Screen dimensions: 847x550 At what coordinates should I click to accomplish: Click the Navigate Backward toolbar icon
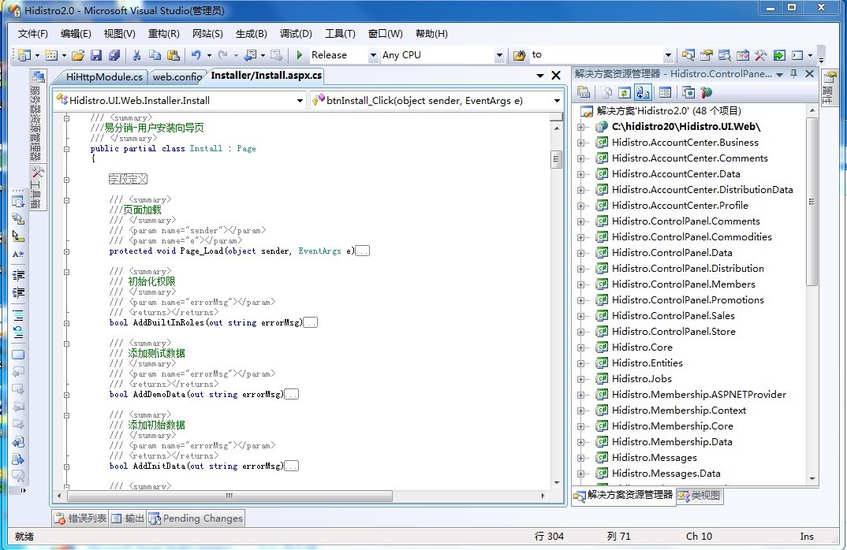point(251,55)
